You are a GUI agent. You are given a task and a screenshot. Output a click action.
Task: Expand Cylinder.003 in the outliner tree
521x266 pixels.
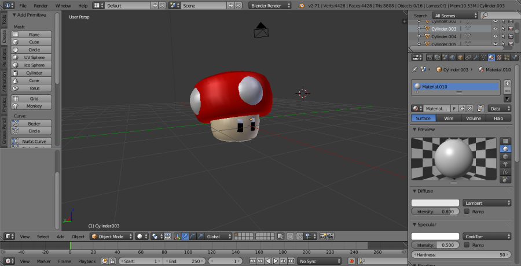click(x=419, y=29)
